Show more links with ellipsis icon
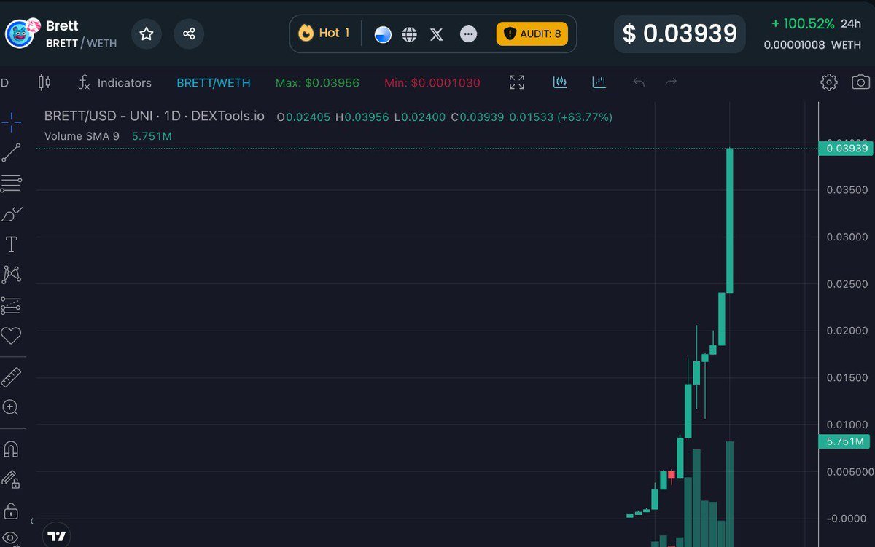This screenshot has width=875, height=547. click(x=469, y=34)
